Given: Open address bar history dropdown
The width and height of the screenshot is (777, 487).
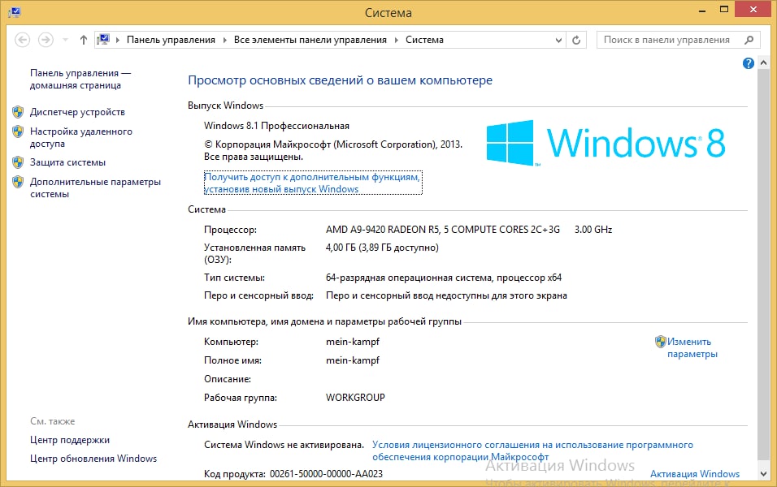Looking at the screenshot, I should [x=558, y=40].
